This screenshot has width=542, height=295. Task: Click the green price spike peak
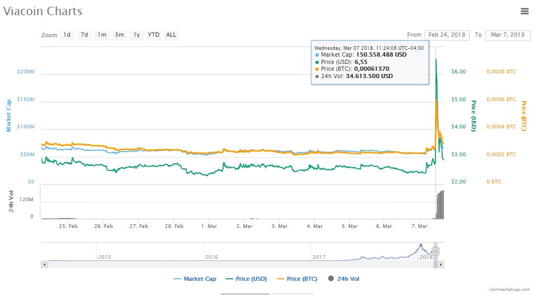pyautogui.click(x=436, y=60)
